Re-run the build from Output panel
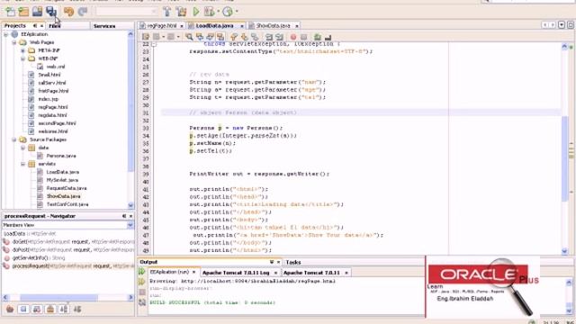The image size is (576, 324). 142,272
